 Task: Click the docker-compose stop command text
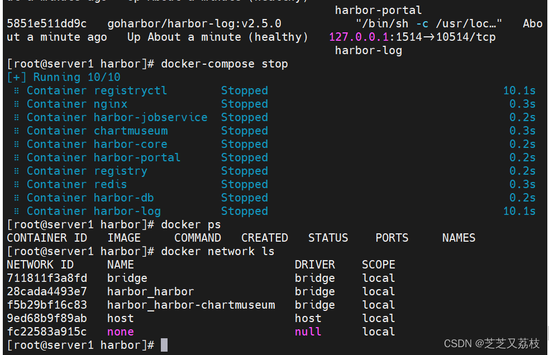coord(225,64)
